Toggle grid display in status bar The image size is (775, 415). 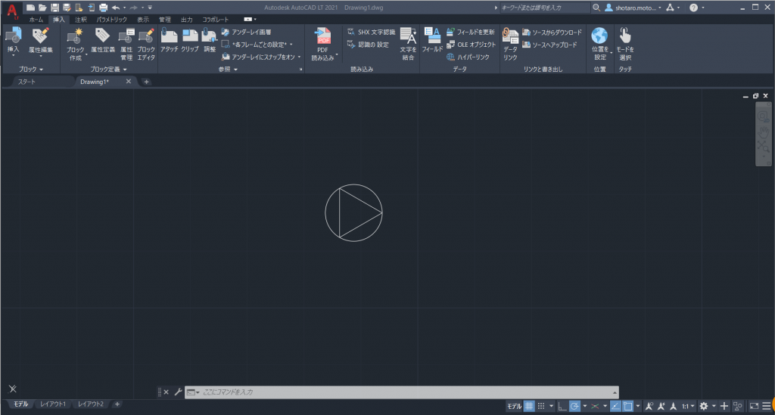pos(529,406)
